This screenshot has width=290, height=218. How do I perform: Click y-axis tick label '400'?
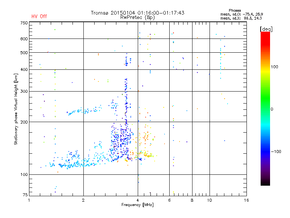(x=24, y=69)
